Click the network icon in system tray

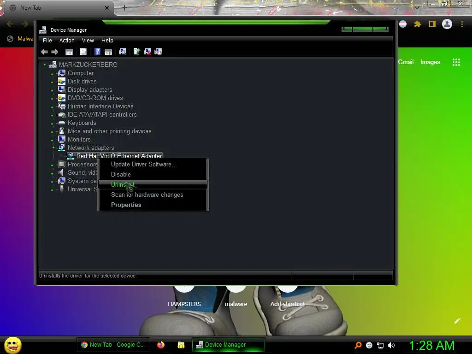380,345
